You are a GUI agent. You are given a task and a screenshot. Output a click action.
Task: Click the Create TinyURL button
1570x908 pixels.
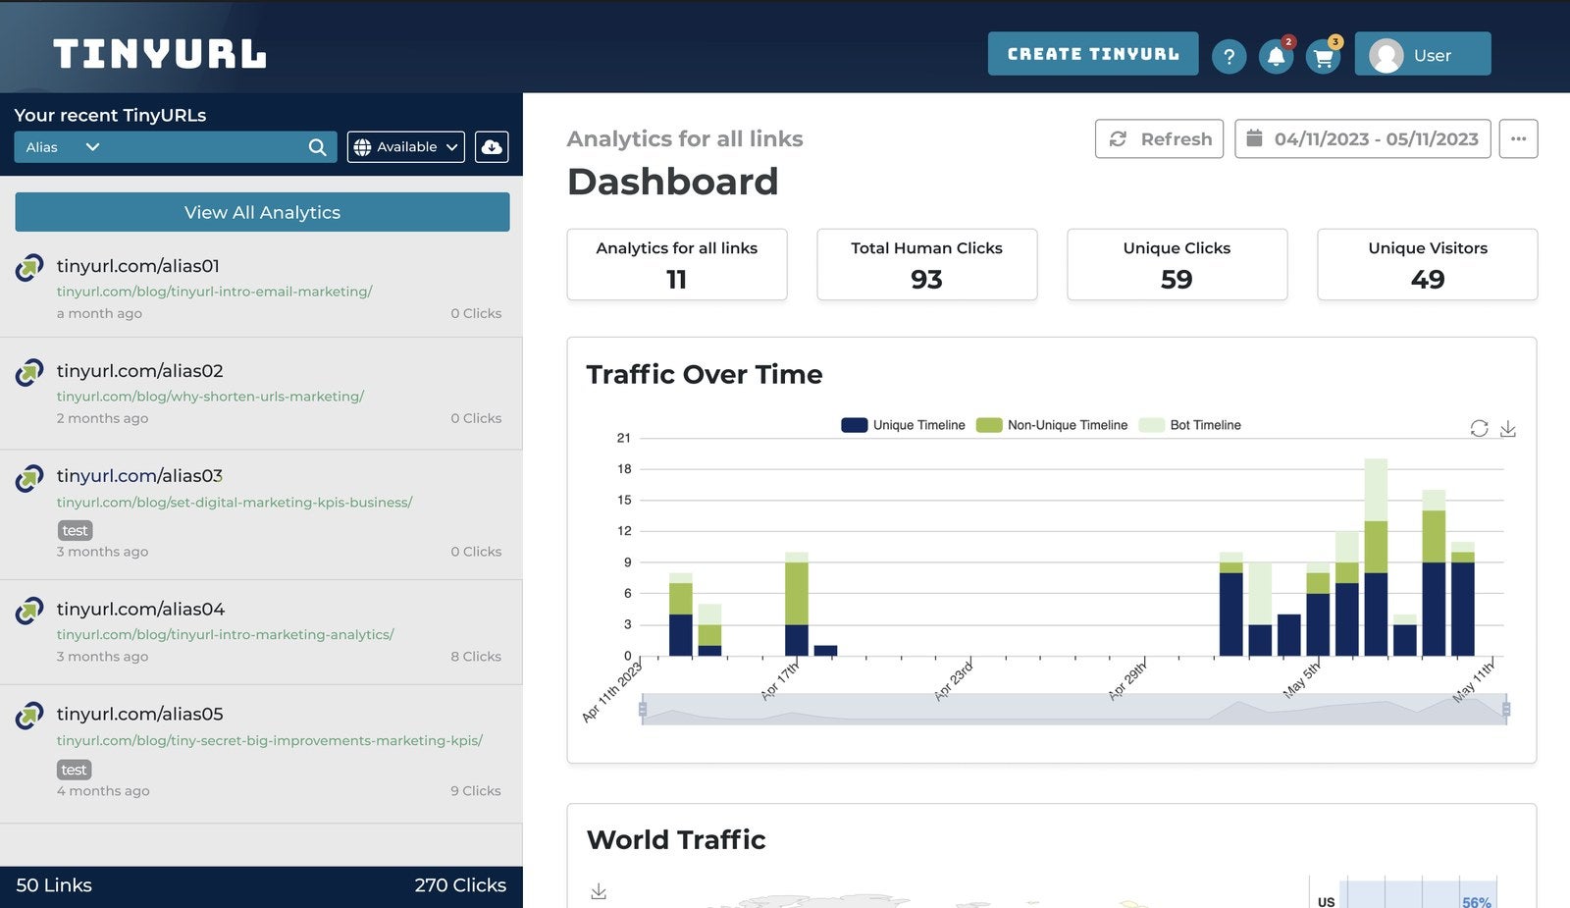(x=1093, y=54)
